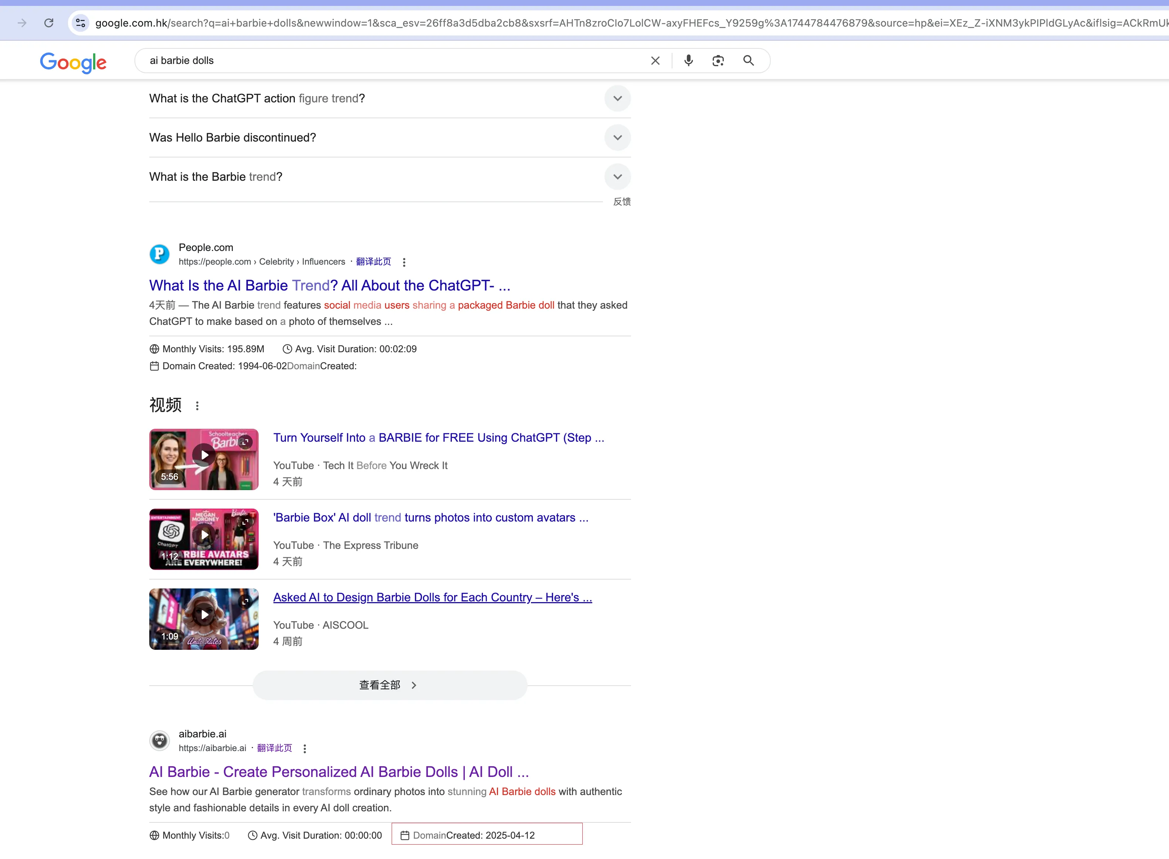Click the aibarbie.ai visit duration clock icon
The width and height of the screenshot is (1169, 859).
253,836
